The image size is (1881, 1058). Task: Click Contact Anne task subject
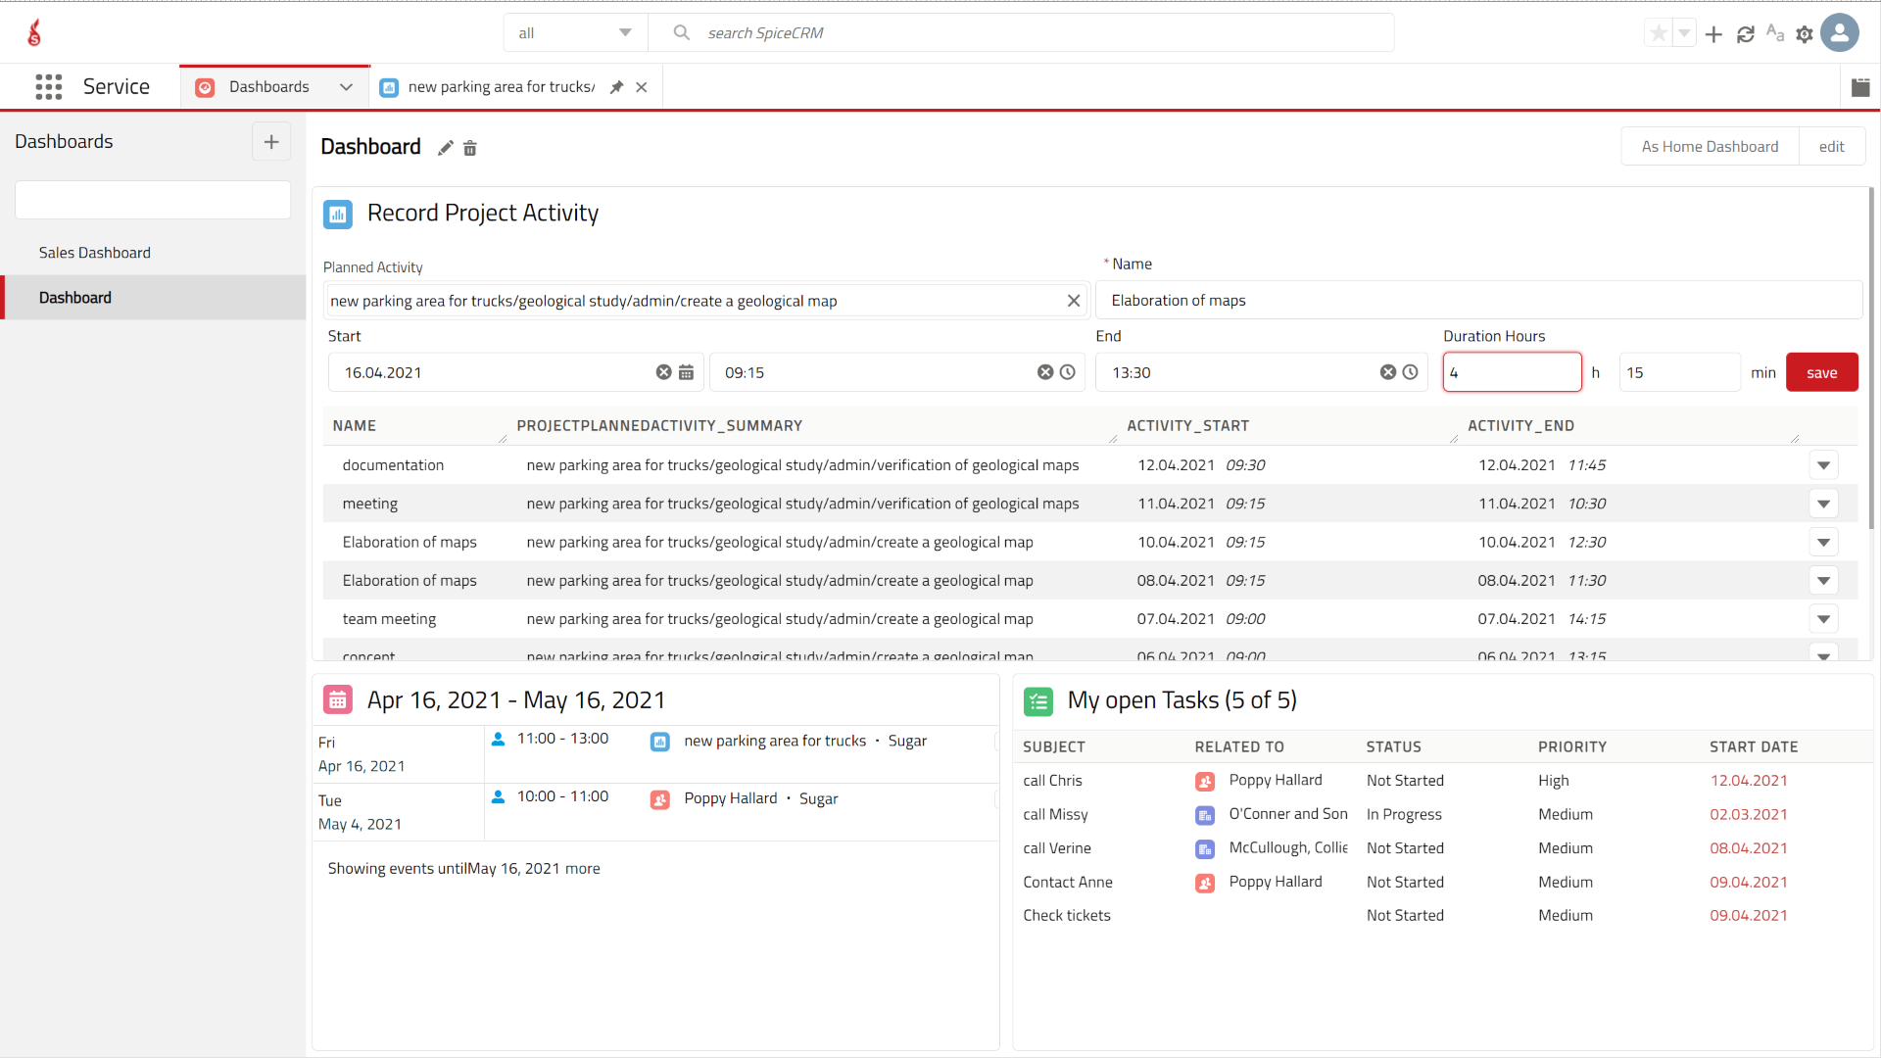1067,883
